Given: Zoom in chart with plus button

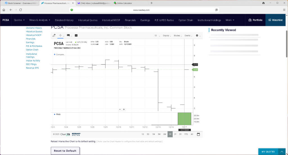Looking at the screenshot, I should coord(124,109).
